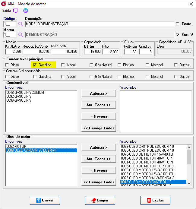Click the Associados oil list scrollbar thumb
The image size is (196, 209).
189,157
